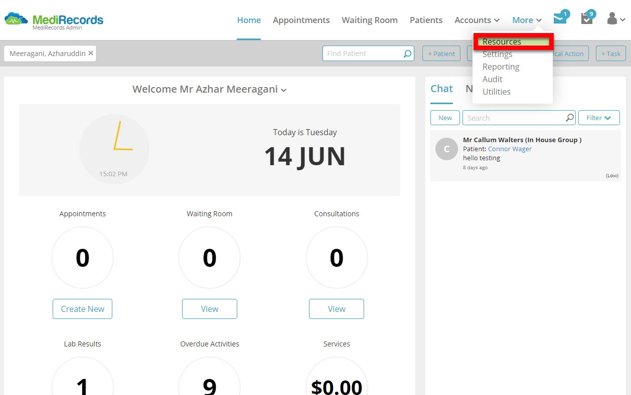Click the user profile silhouette icon
The image size is (631, 395).
tap(612, 19)
